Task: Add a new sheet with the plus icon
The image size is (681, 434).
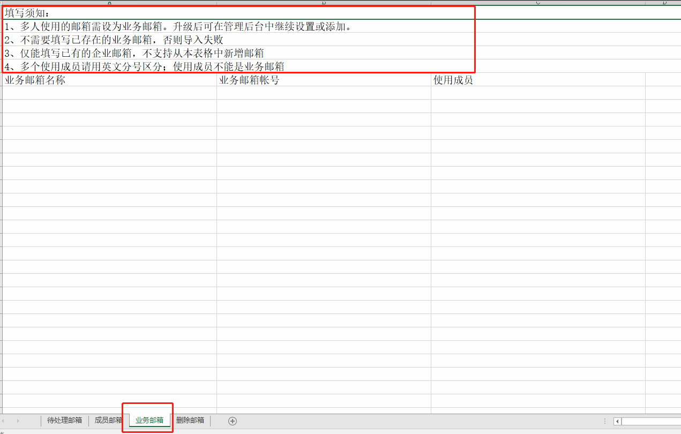Action: coord(233,421)
